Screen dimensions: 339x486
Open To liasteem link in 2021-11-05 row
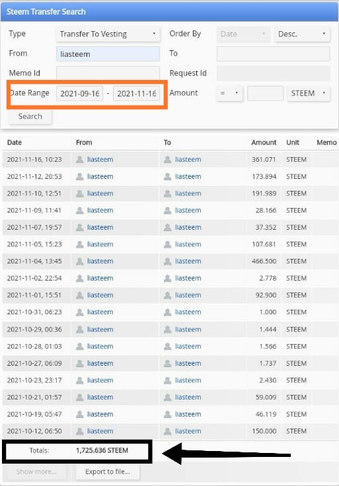188,244
